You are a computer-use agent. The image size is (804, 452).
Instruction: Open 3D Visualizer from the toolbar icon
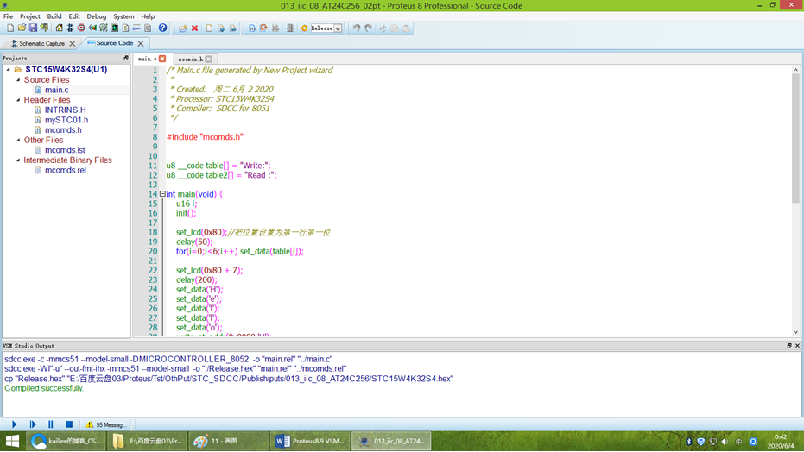tap(92, 28)
